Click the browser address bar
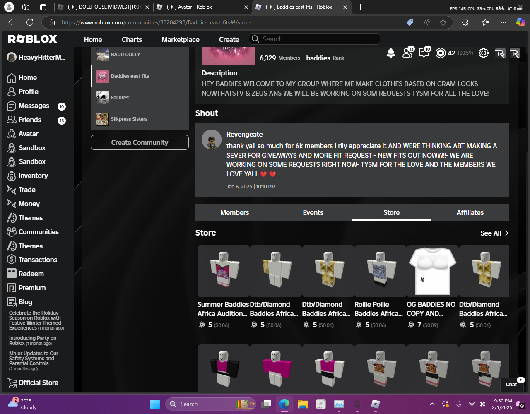Screen dimensions: 530x414 pyautogui.click(x=224, y=22)
